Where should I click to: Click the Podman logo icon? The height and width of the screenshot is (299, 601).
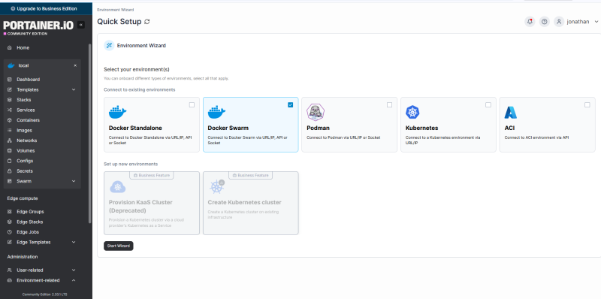316,112
